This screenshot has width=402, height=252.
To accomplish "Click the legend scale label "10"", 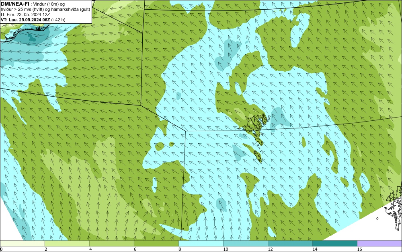I will (226, 249).
